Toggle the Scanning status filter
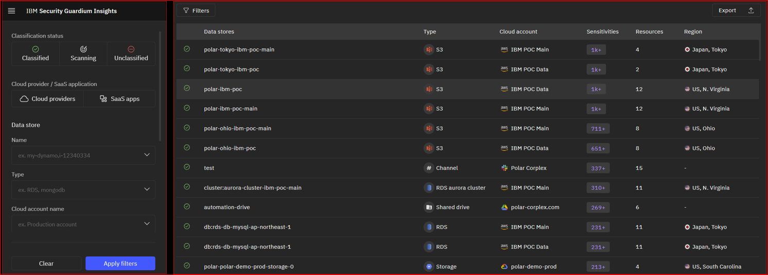Screen dimensions: 768x275 coord(83,54)
